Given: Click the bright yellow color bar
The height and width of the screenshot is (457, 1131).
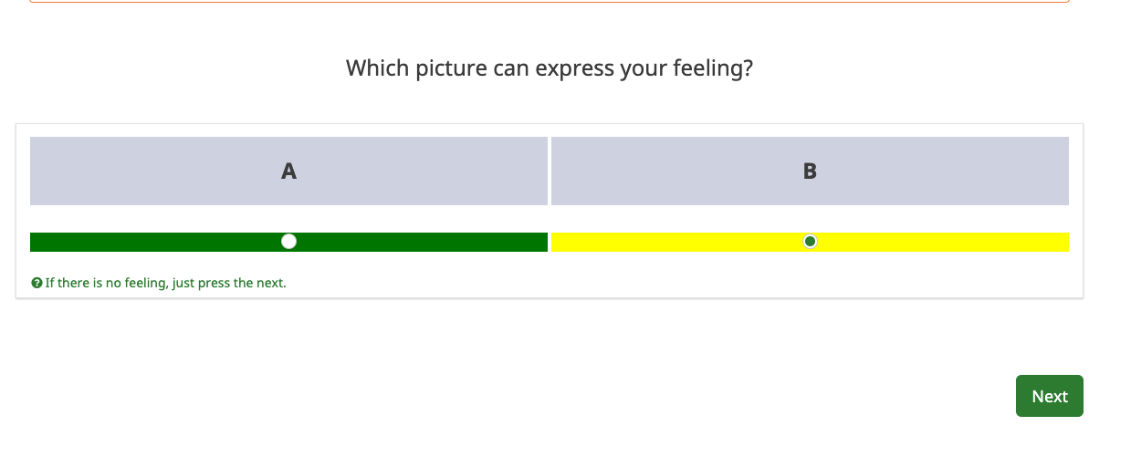Looking at the screenshot, I should pos(810,242).
